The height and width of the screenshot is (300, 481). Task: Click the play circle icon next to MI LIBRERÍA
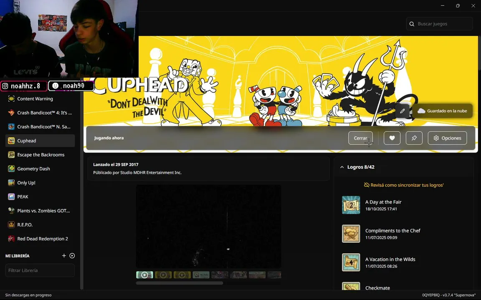[72, 255]
